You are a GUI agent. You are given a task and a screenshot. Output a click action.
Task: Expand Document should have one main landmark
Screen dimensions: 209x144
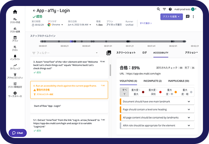(157, 102)
